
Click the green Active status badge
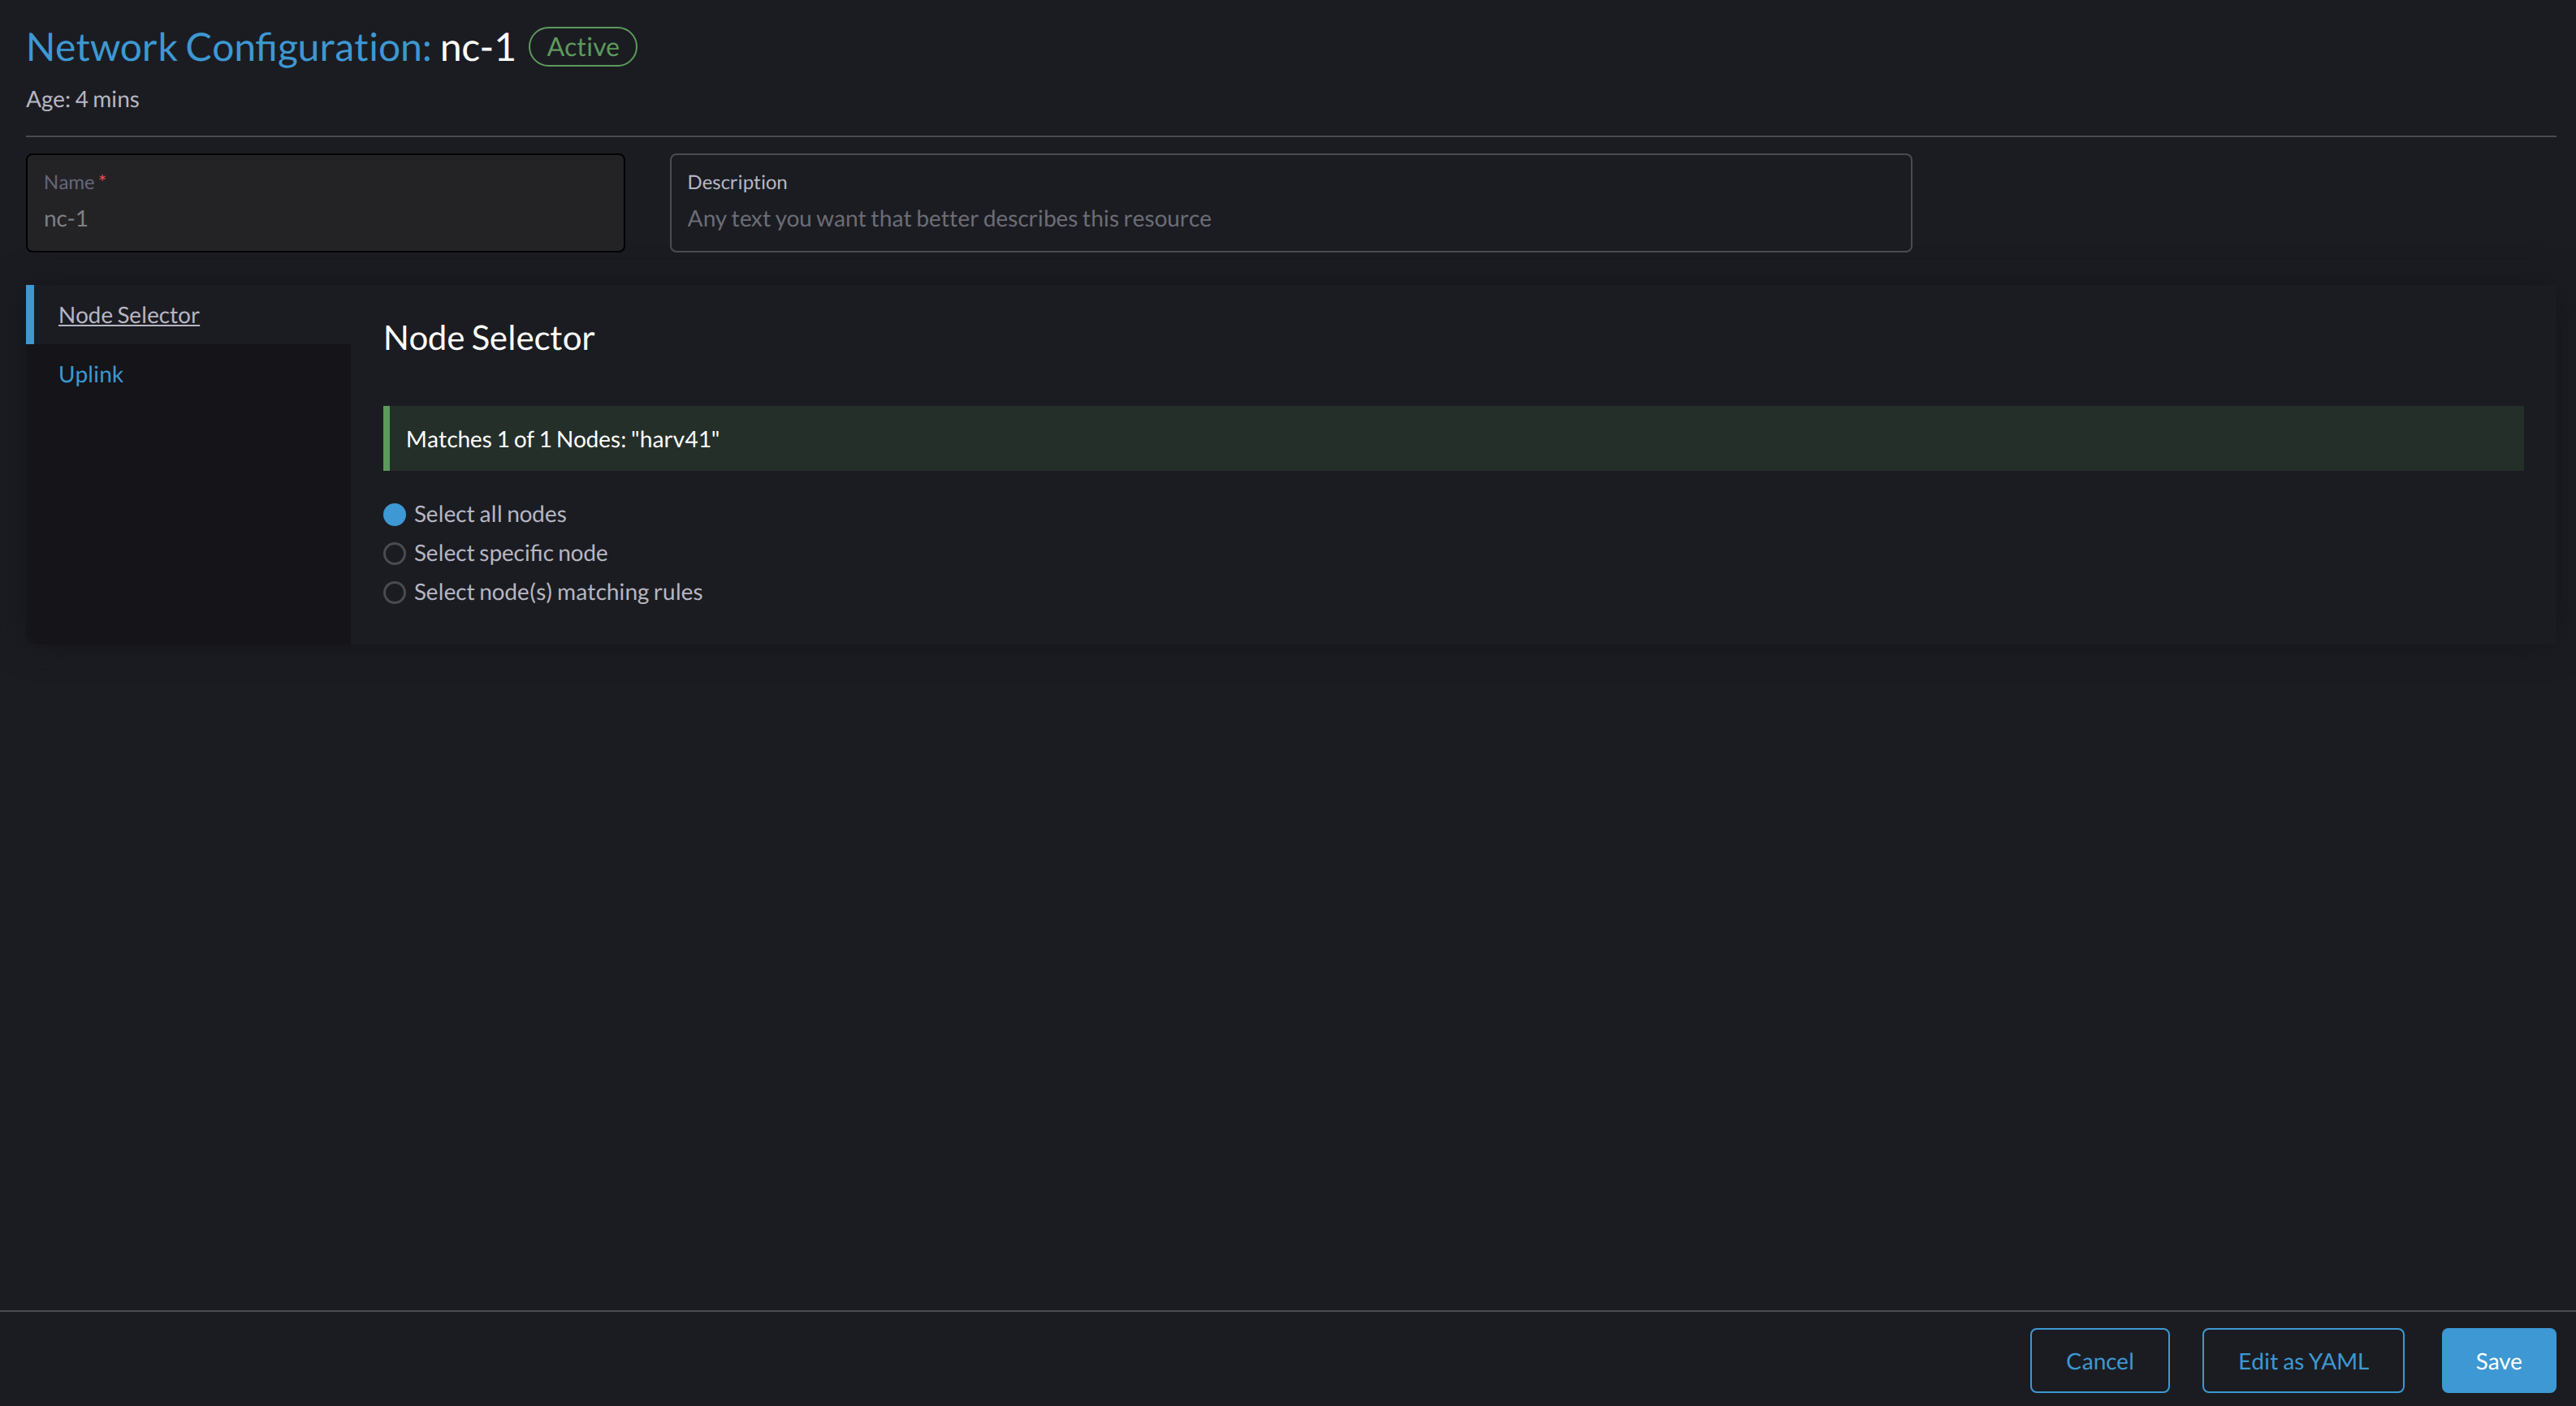[x=582, y=47]
